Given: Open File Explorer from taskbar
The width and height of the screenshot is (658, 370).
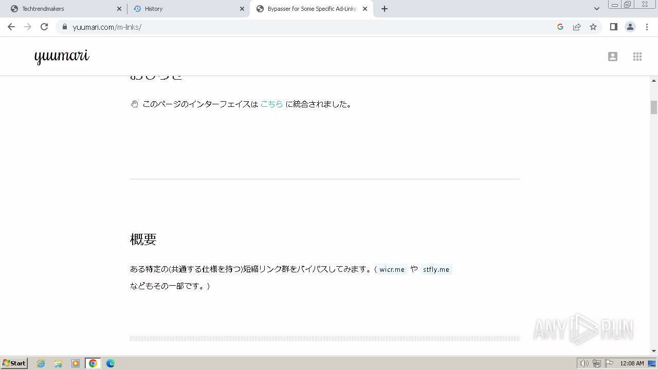Looking at the screenshot, I should point(58,363).
